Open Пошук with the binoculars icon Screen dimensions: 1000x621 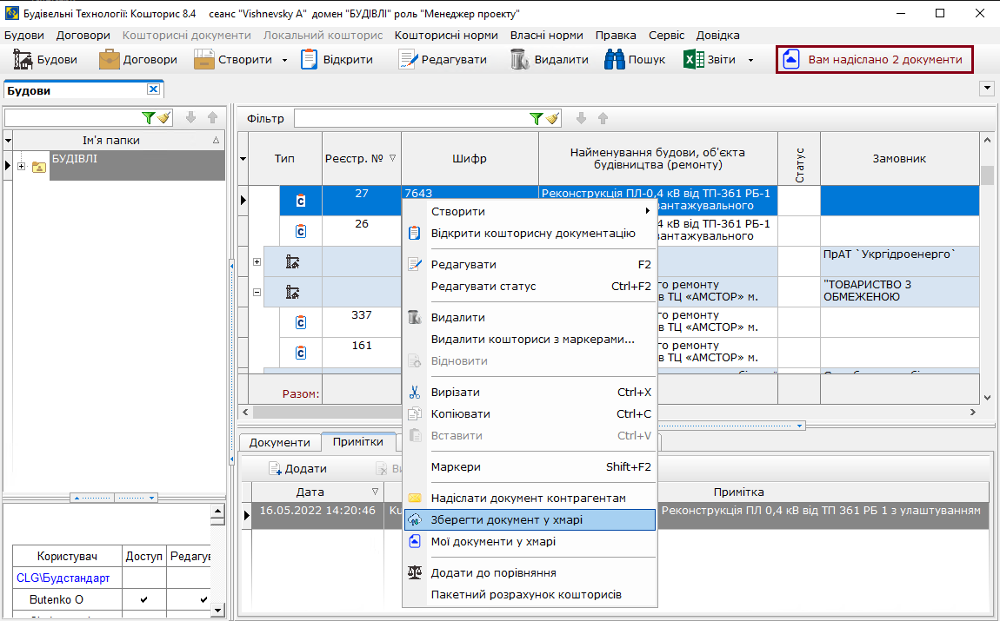635,59
